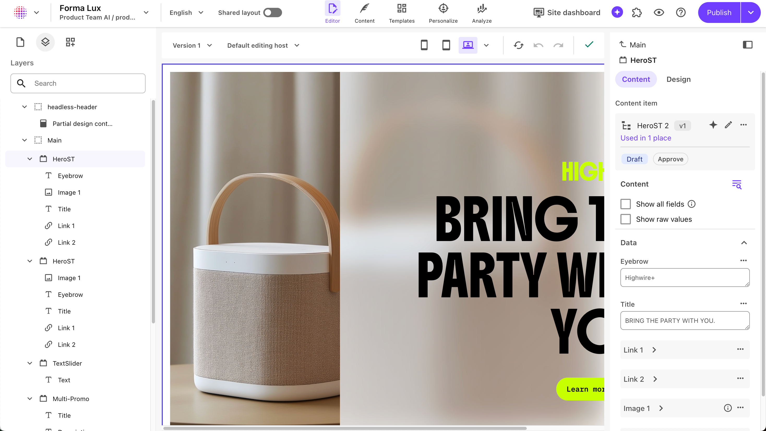The height and width of the screenshot is (431, 766).
Task: Redo the last change
Action: [558, 45]
